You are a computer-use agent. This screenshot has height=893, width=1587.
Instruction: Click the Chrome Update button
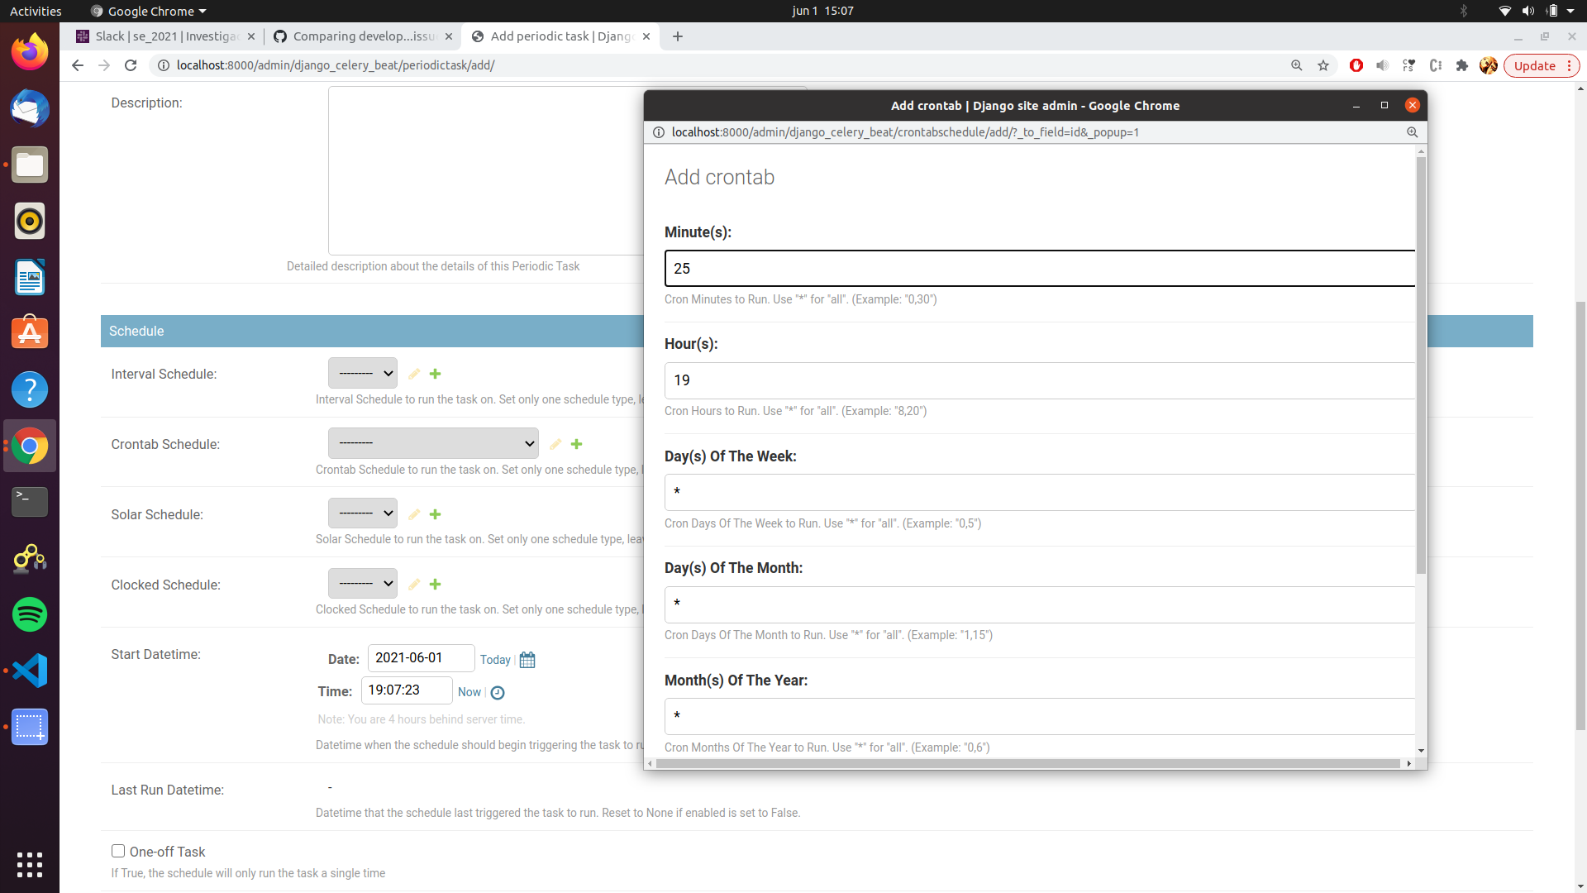coord(1534,65)
